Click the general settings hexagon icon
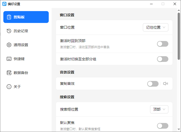This screenshot has width=181, height=132. (9, 45)
